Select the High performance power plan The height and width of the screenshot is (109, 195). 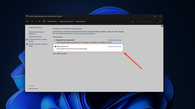[55, 47]
